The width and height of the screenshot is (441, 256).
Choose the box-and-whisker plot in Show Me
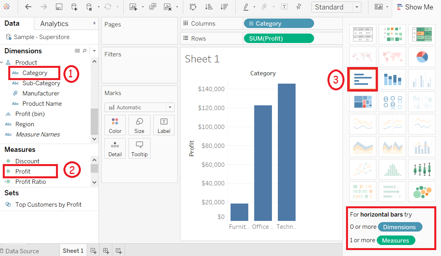(422, 169)
